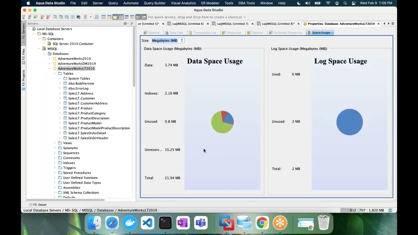Open the new document toolbar dropdown arrow
The height and width of the screenshot is (235, 418).
(90, 17)
